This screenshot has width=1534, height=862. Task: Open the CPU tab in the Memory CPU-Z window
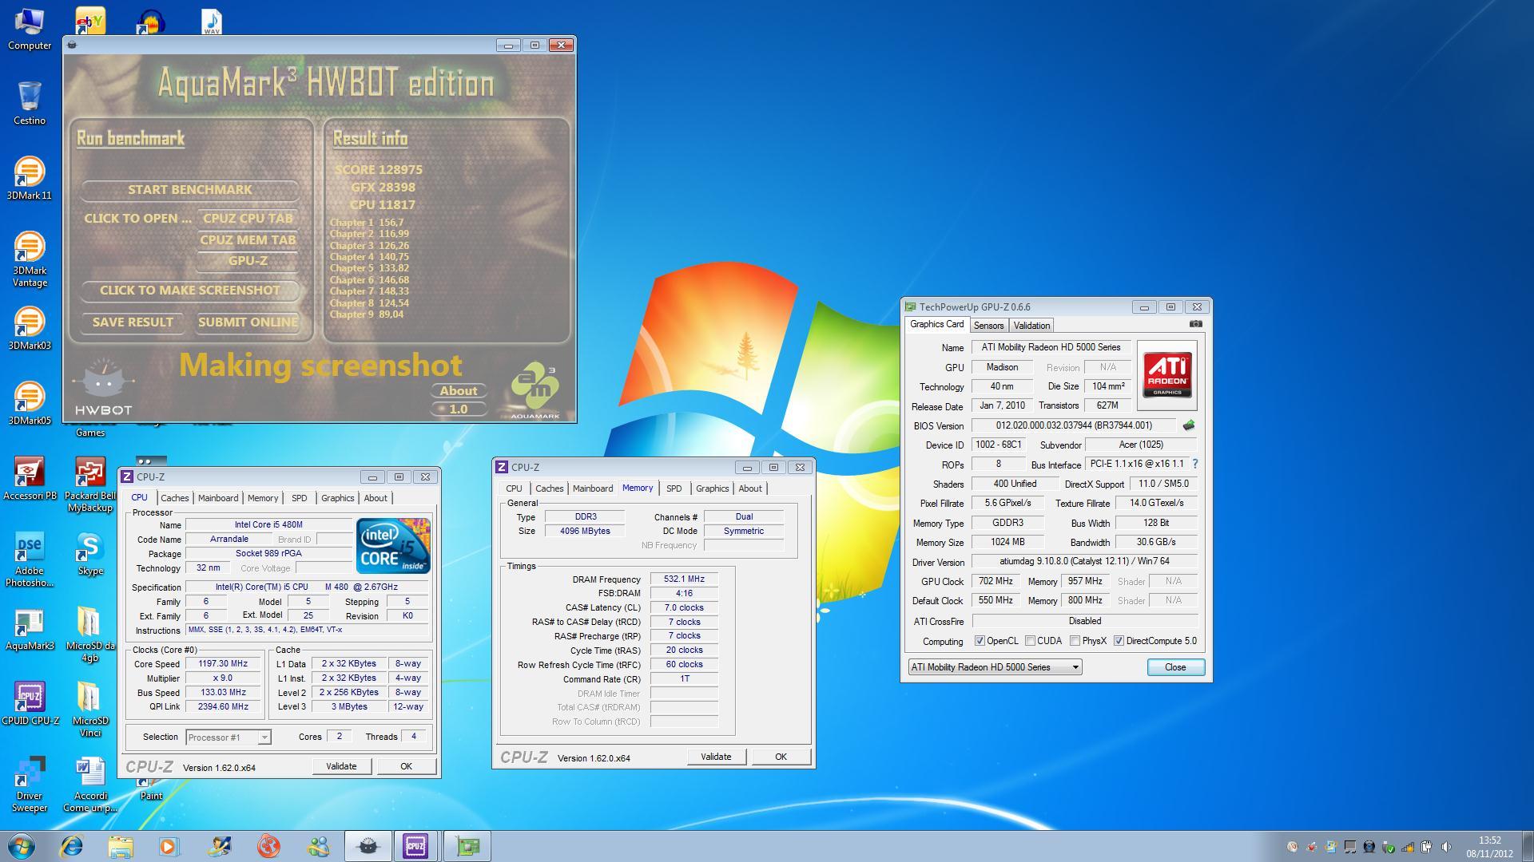[x=514, y=488]
